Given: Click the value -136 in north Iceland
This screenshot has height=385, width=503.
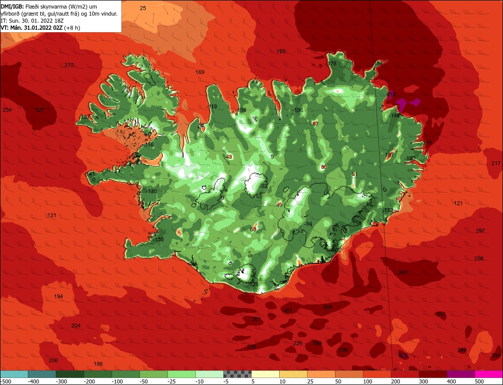Looking at the screenshot, I should coord(298,110).
